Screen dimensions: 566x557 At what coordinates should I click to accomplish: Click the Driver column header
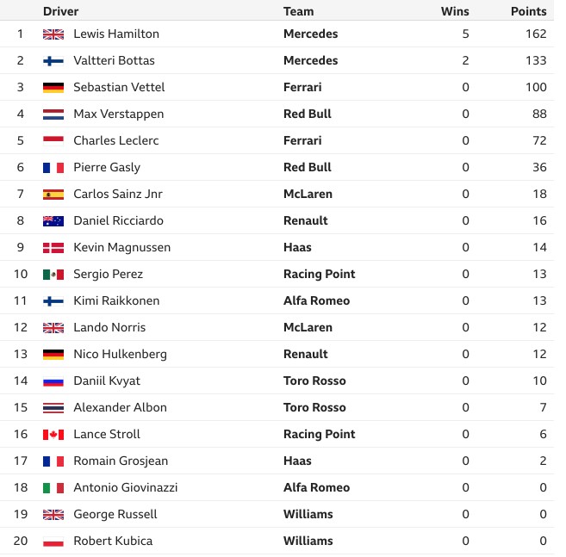pyautogui.click(x=60, y=11)
